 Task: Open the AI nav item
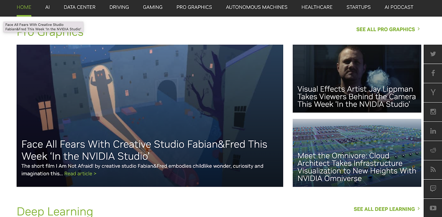coord(47,7)
